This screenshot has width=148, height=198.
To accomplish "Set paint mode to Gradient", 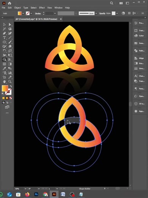I will click(x=7, y=98).
